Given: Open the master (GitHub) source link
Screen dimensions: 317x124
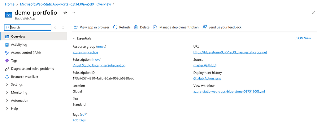Looking at the screenshot, I should click(x=205, y=66).
